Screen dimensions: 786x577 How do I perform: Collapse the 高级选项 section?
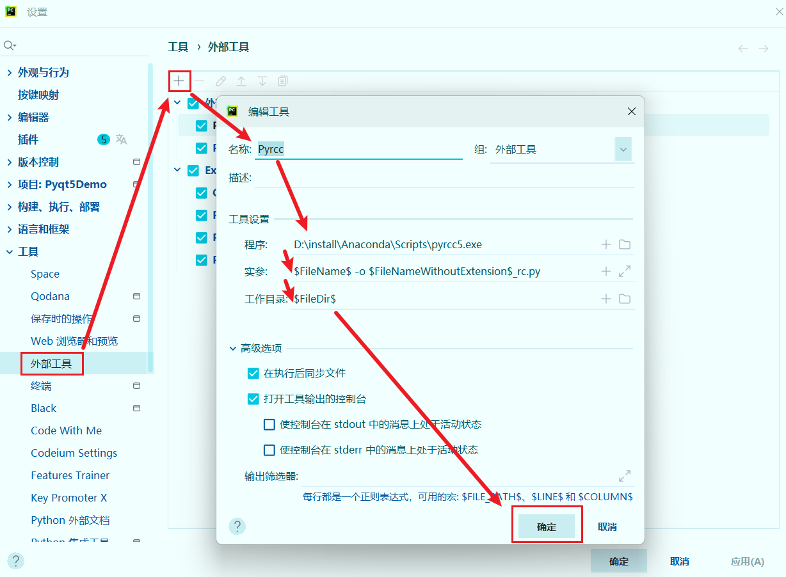233,349
